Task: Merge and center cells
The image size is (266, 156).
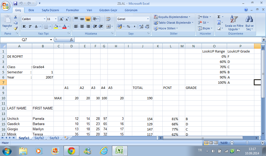Action: point(108,26)
